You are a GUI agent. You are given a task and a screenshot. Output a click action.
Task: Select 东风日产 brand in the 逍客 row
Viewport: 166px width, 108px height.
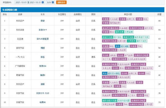point(20,84)
